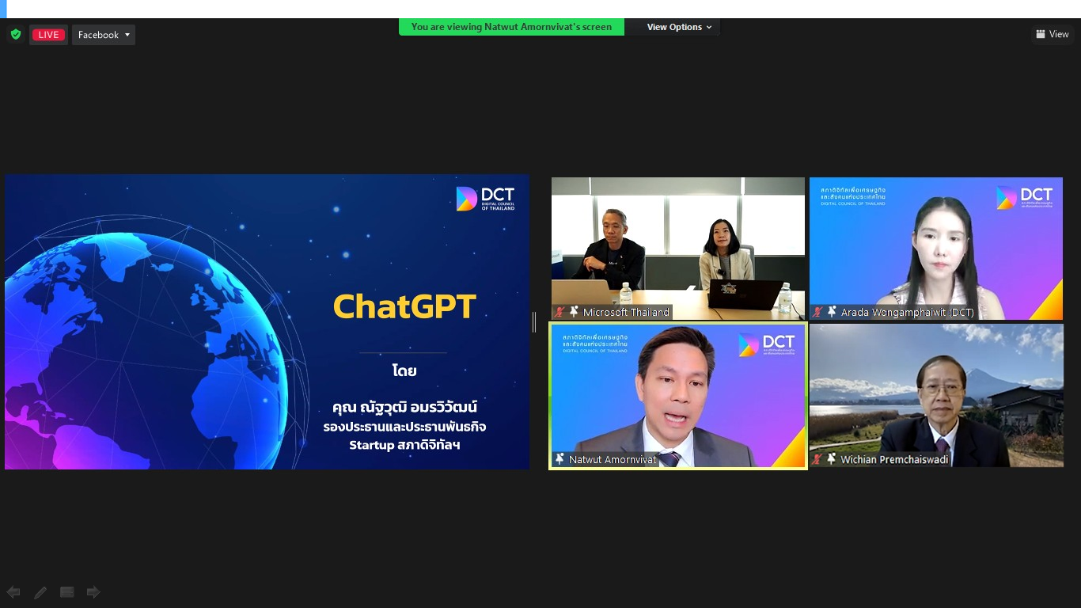
Task: Click muted microphone icon on Microsoft Thailand
Action: coord(559,312)
